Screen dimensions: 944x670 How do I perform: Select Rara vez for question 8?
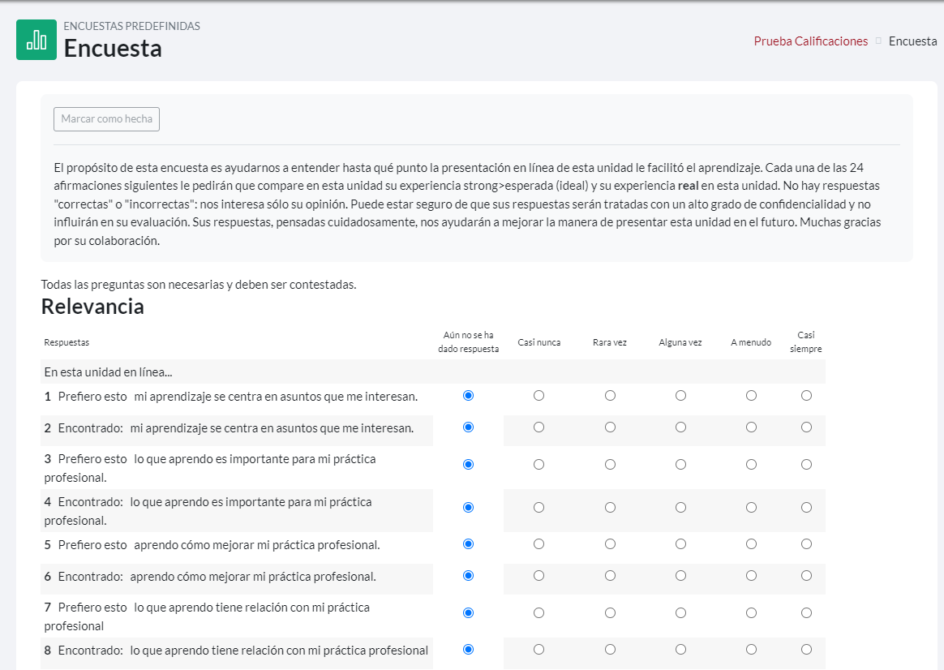coord(610,650)
